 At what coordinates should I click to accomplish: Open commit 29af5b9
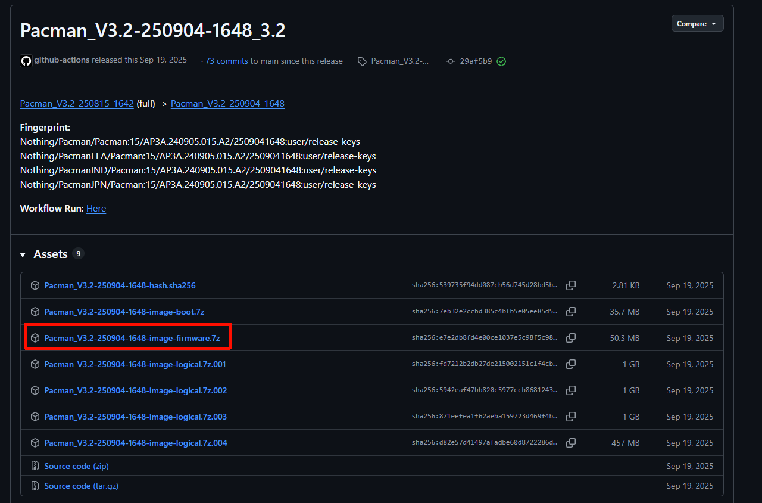[x=476, y=61]
